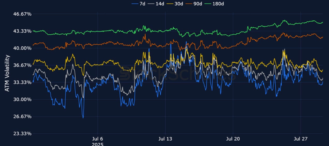The width and height of the screenshot is (329, 146).
Task: Click the 43.33% y-axis label
Action: (x=22, y=31)
